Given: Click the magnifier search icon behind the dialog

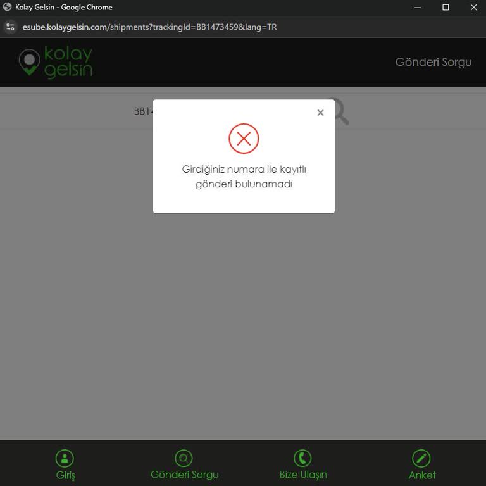Looking at the screenshot, I should click(341, 112).
